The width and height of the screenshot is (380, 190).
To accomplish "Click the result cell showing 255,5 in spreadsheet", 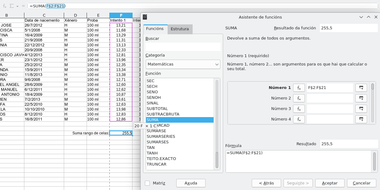I will point(121,133).
